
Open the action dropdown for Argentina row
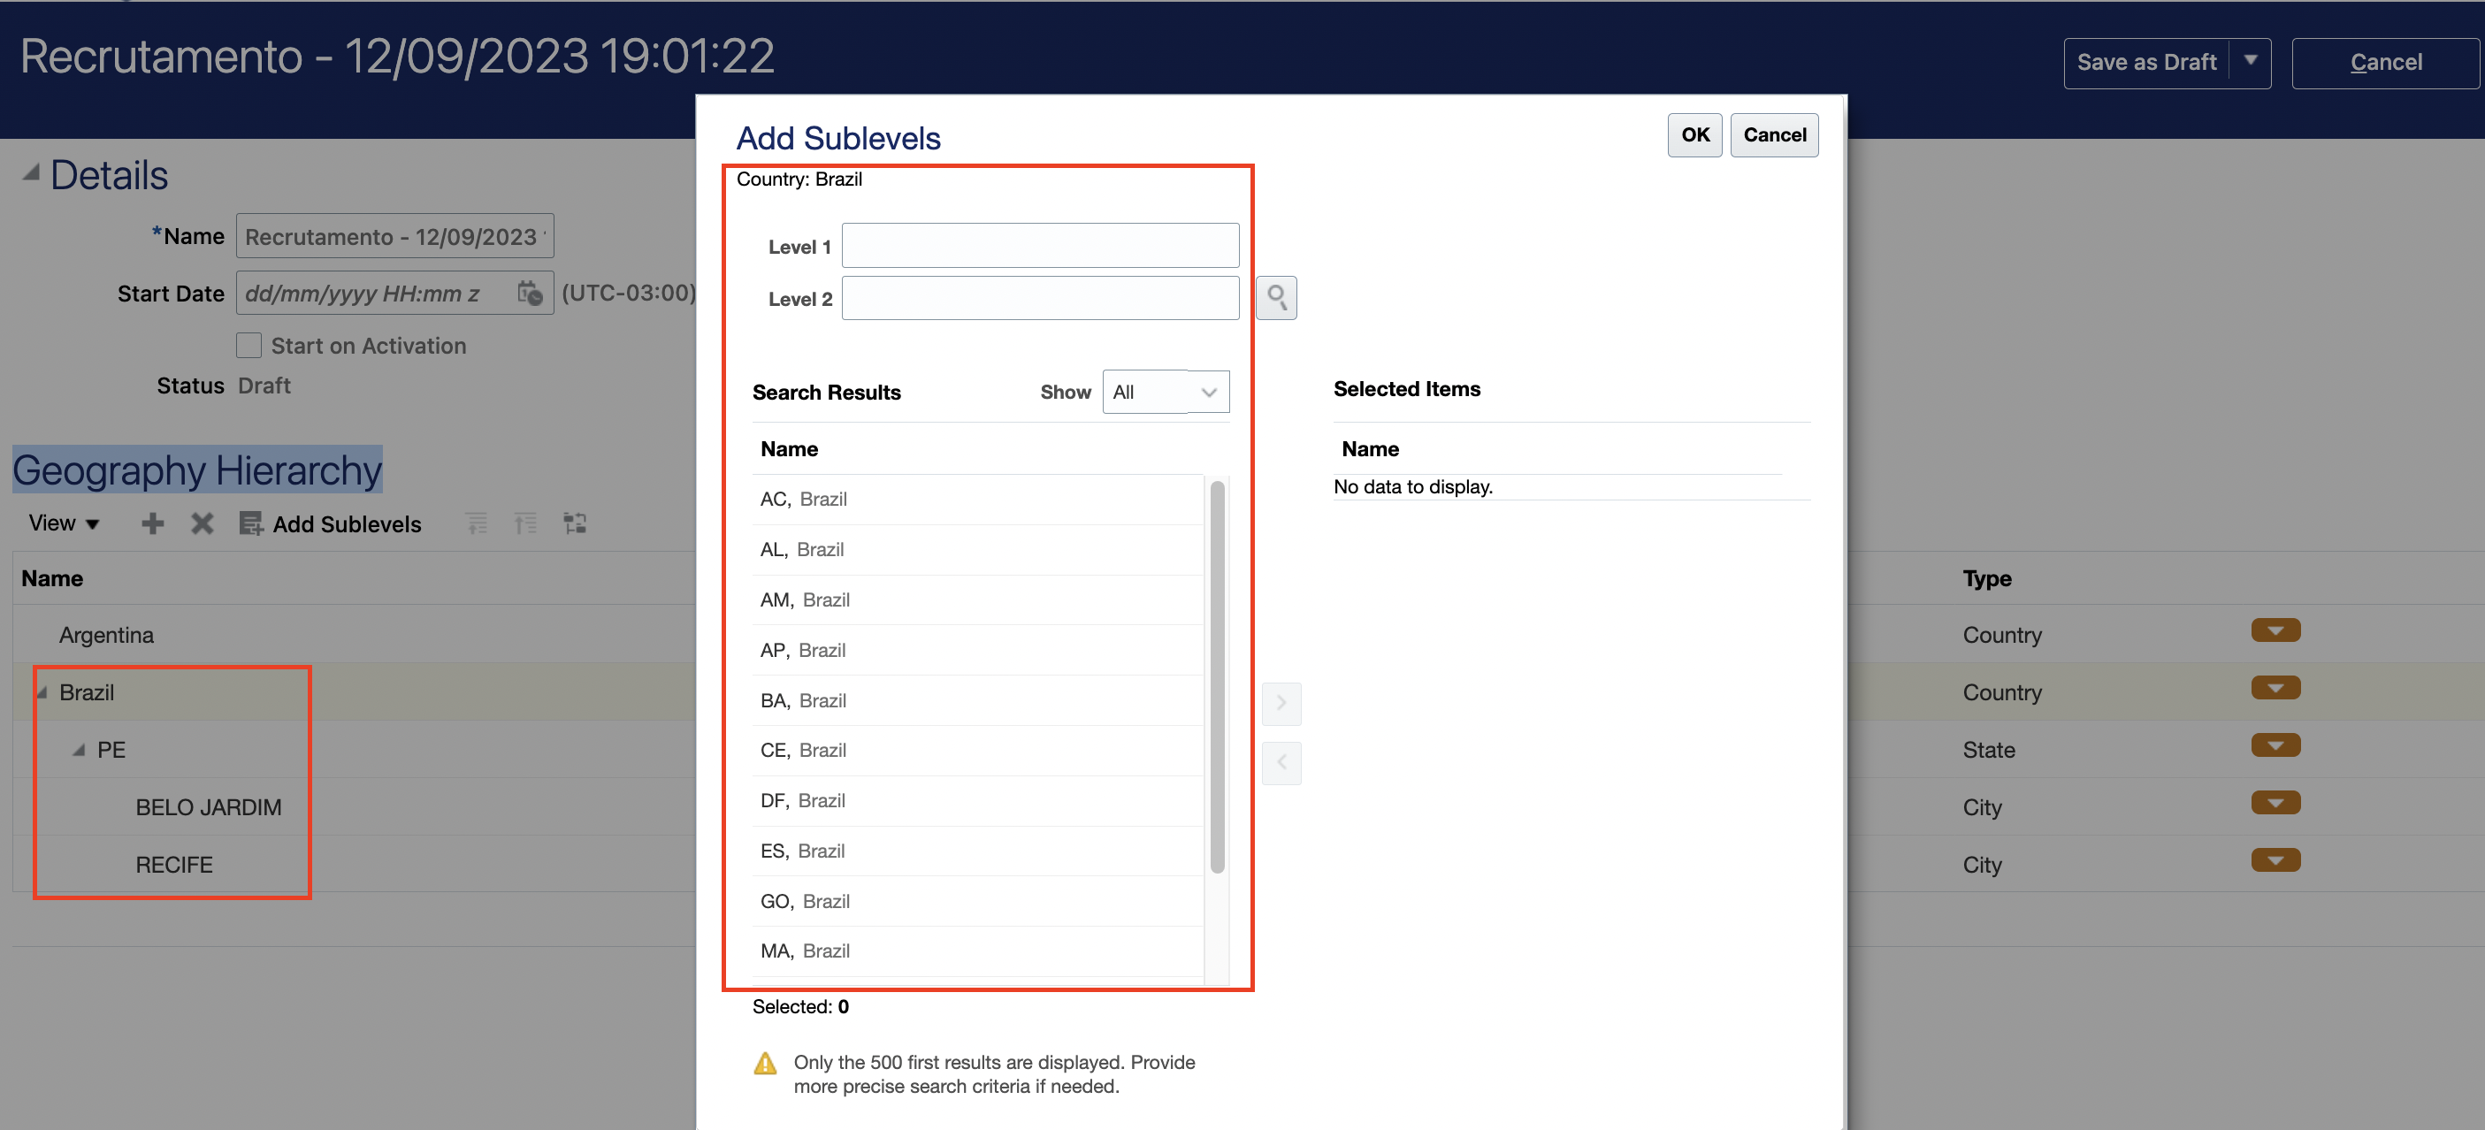point(2275,630)
